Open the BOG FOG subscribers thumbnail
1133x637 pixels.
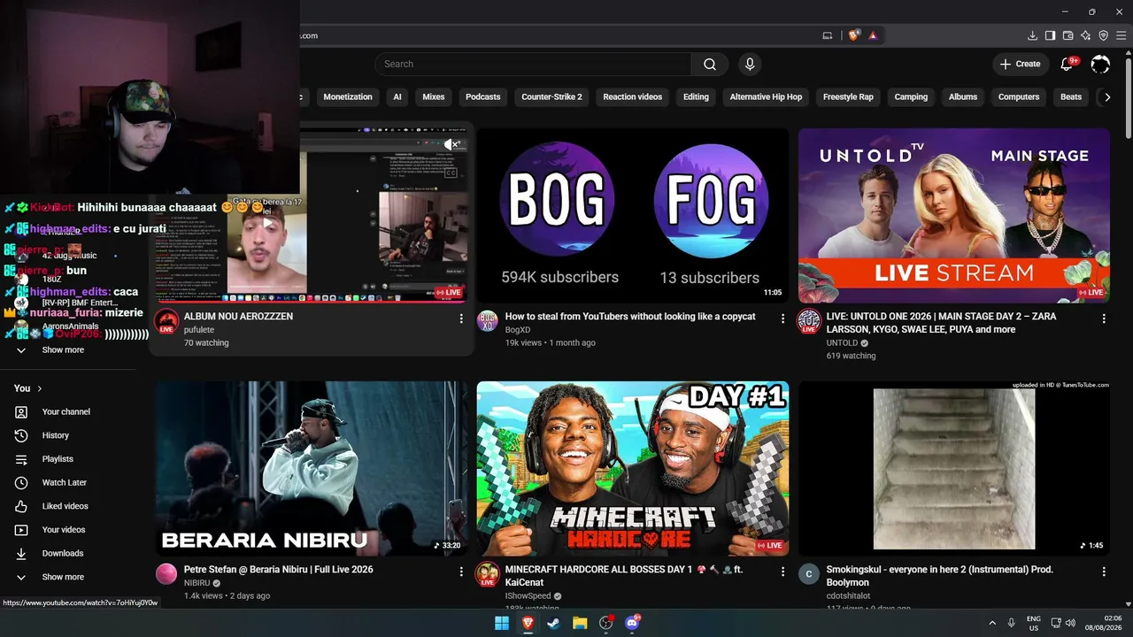[633, 215]
